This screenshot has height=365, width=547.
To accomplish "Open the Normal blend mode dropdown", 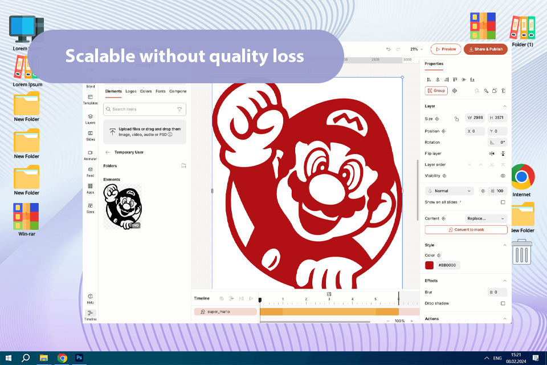I will click(450, 191).
